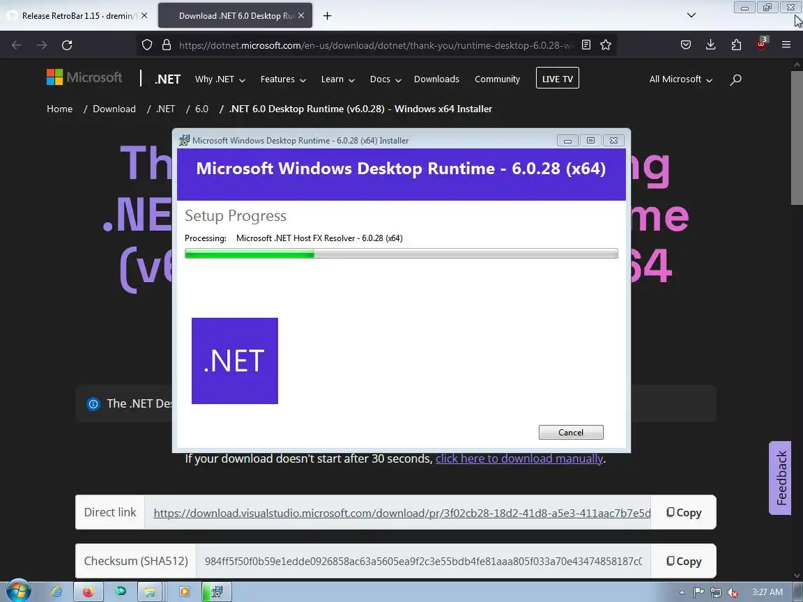
Task: Click the browser forward arrow
Action: [x=42, y=45]
